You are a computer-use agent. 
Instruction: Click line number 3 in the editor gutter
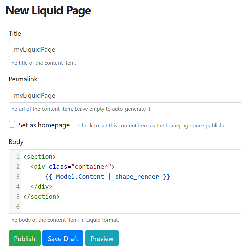[18, 177]
